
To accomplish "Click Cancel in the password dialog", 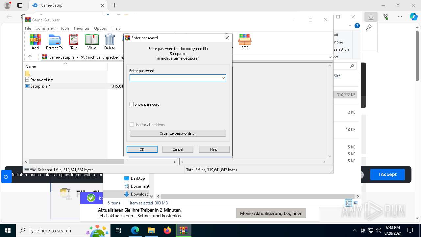I will tap(178, 149).
